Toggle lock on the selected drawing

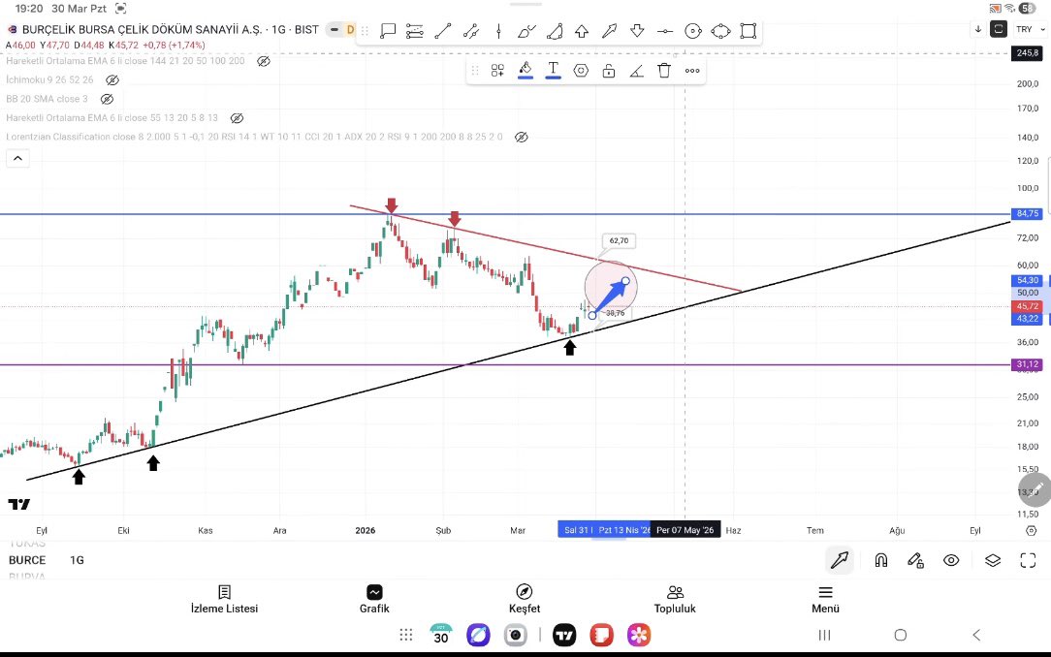click(x=609, y=71)
